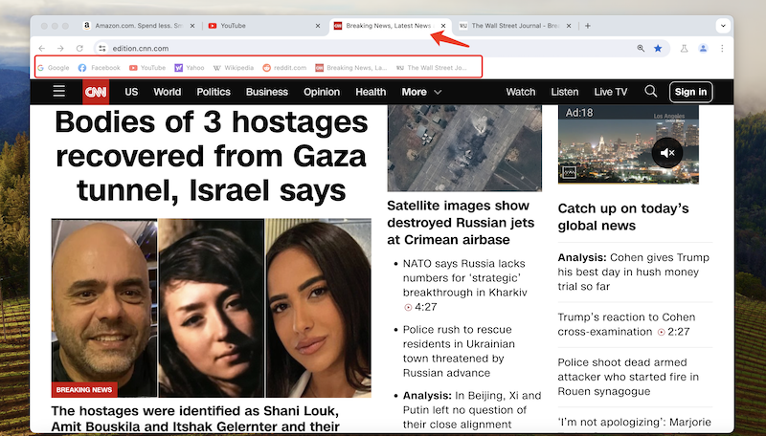This screenshot has height=436, width=766.
Task: Open The Wall Street Journal bookmark
Action: [x=432, y=68]
